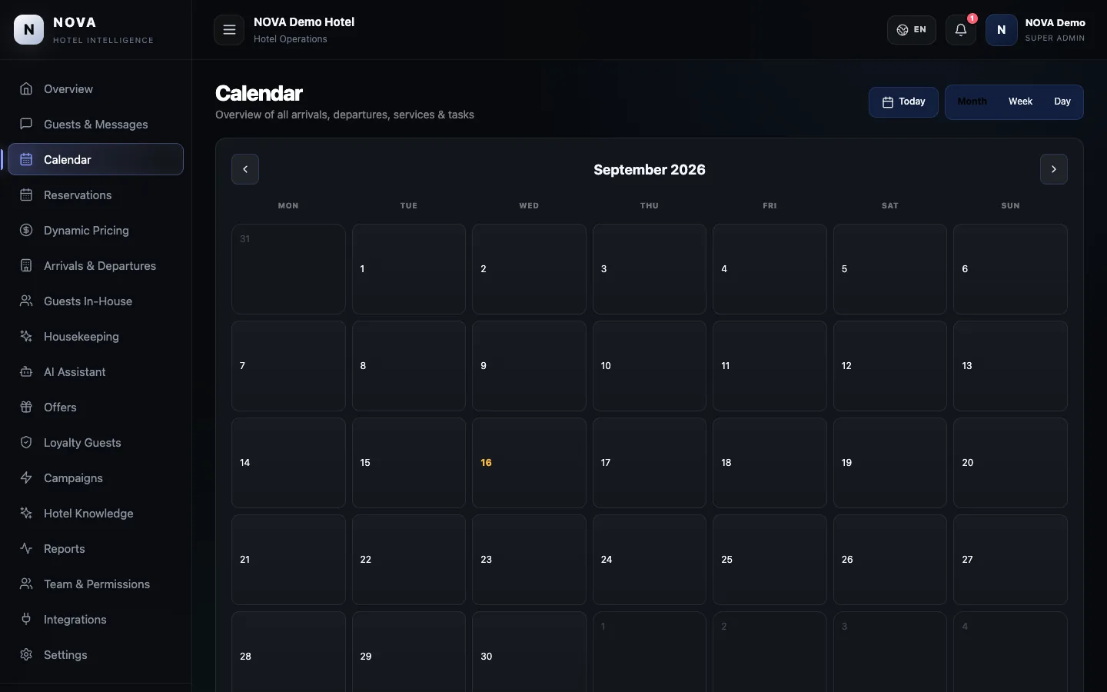Click the Hotel Knowledge sparkle icon
Viewport: 1107px width, 692px height.
pyautogui.click(x=26, y=513)
